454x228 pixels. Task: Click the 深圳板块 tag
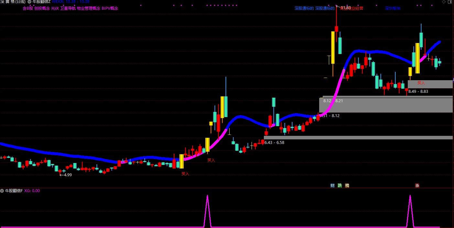tap(393, 8)
